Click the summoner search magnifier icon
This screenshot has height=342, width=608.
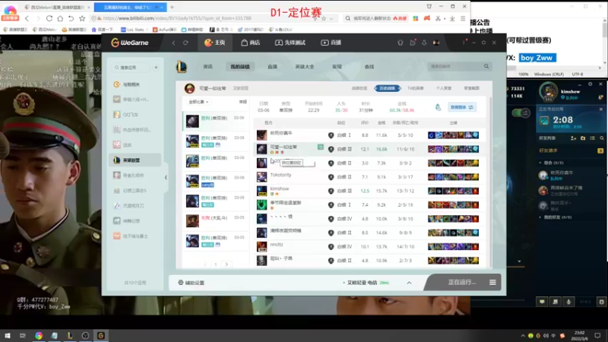click(486, 67)
